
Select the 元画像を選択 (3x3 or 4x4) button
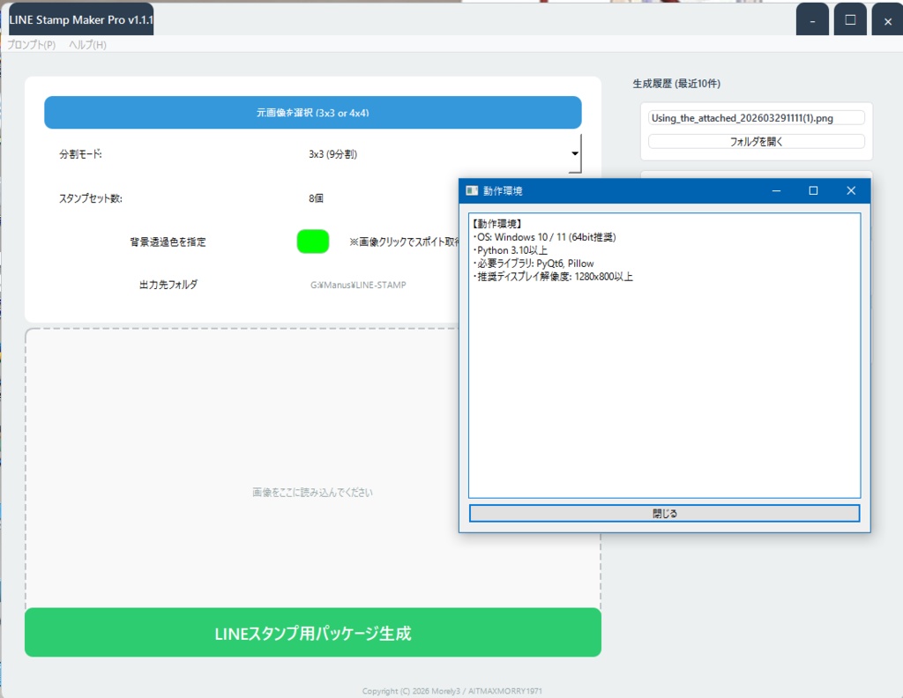click(x=312, y=112)
